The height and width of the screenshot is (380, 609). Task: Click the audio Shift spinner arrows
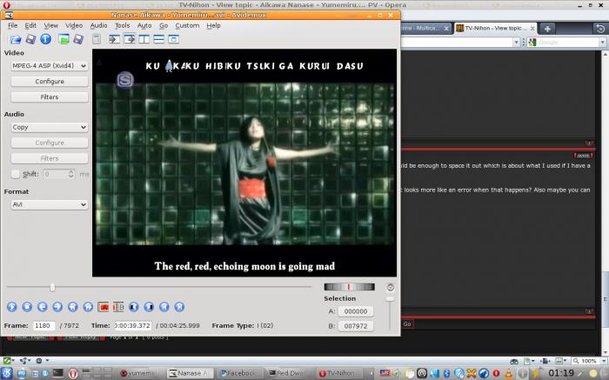(x=71, y=174)
